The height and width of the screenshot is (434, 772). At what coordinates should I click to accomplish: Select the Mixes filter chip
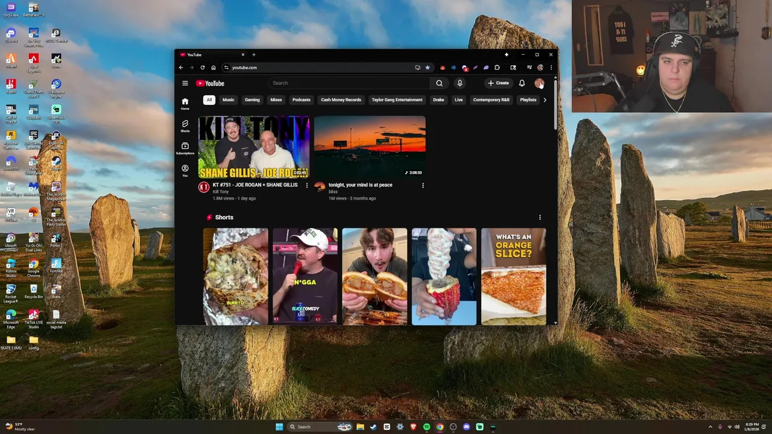tap(276, 100)
